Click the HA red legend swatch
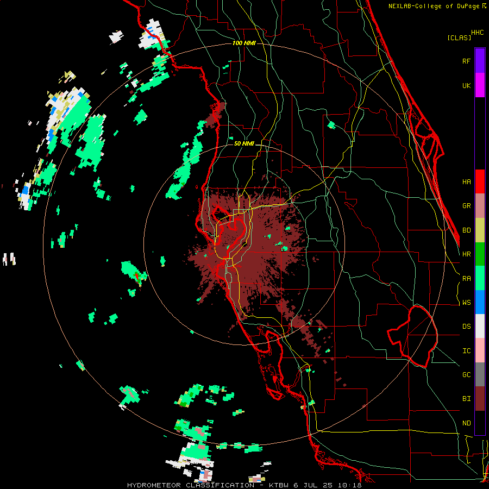Viewport: 489px width, 489px height. (480, 181)
